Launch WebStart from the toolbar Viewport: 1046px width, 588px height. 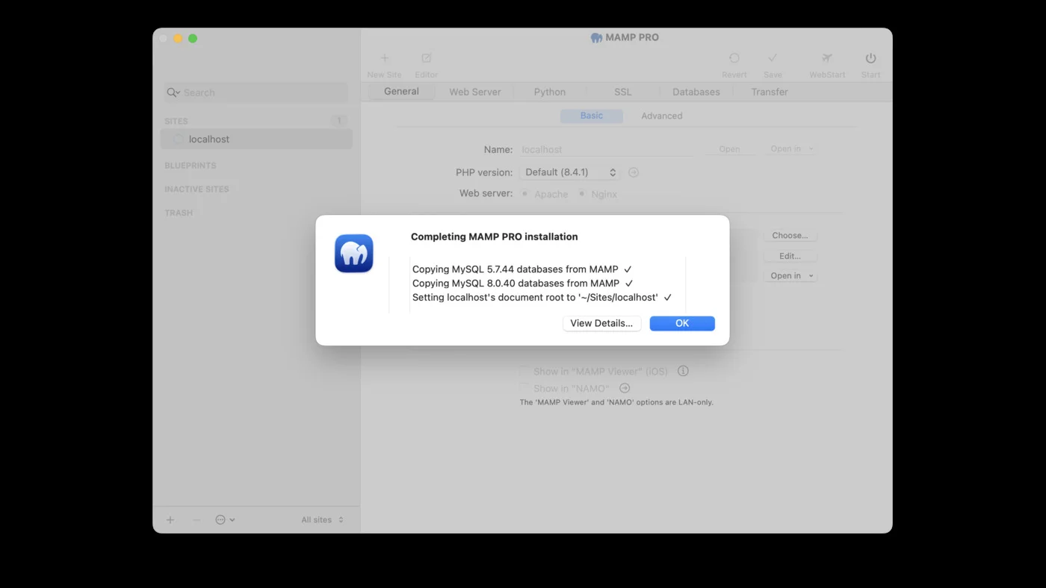(827, 58)
